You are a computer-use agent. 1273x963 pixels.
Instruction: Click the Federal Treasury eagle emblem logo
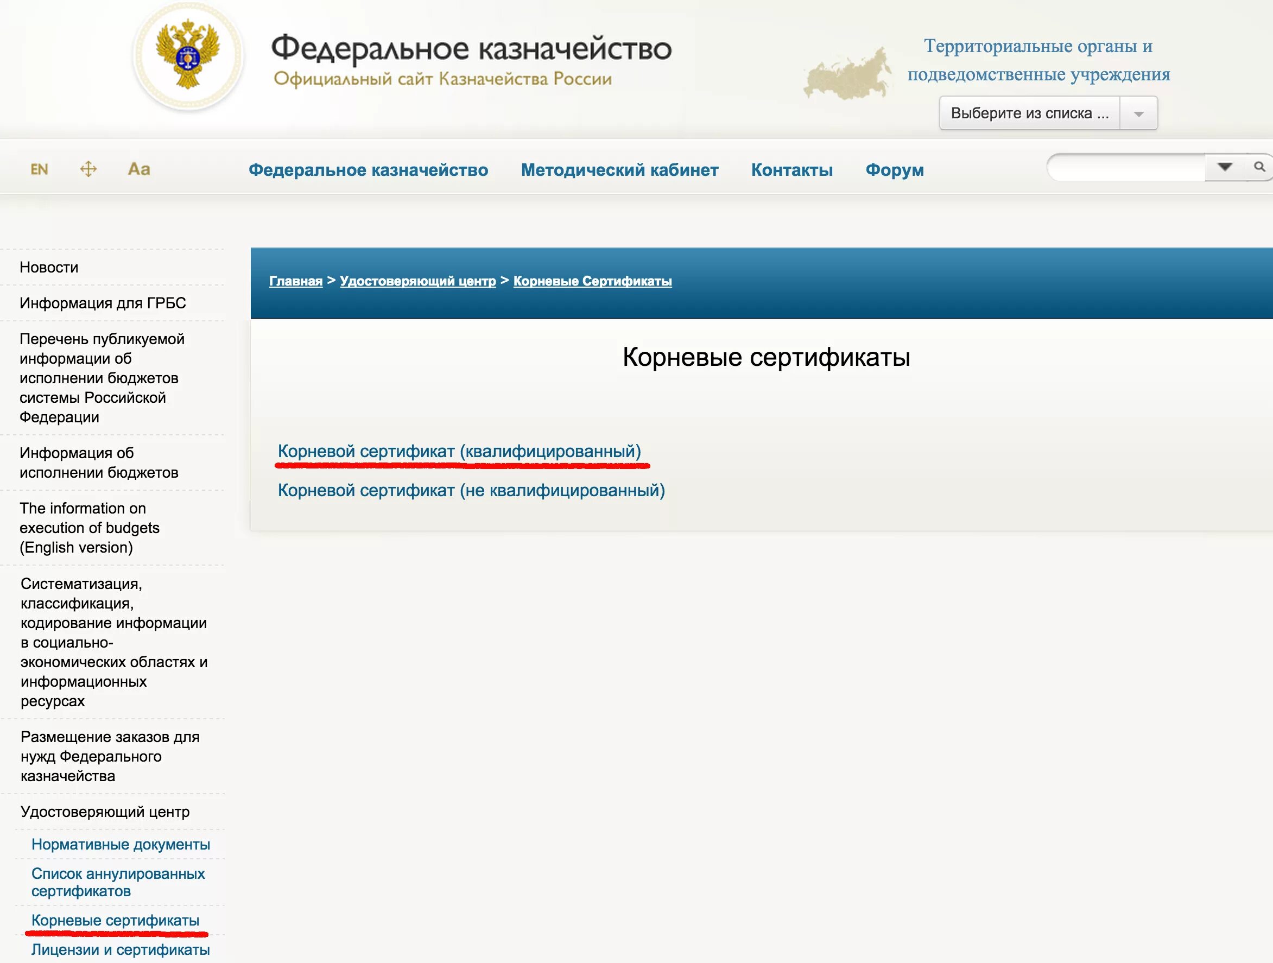188,55
